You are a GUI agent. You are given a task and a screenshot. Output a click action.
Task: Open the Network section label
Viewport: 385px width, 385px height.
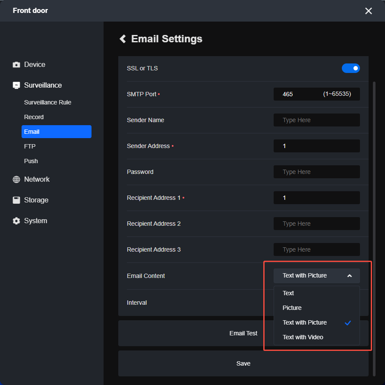[x=37, y=180]
